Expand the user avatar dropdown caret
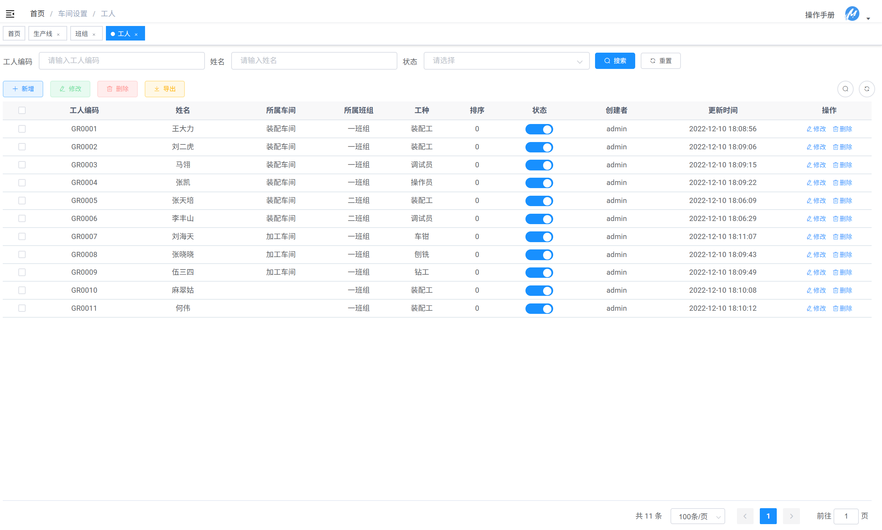Screen dimensions: 882x530 point(868,19)
